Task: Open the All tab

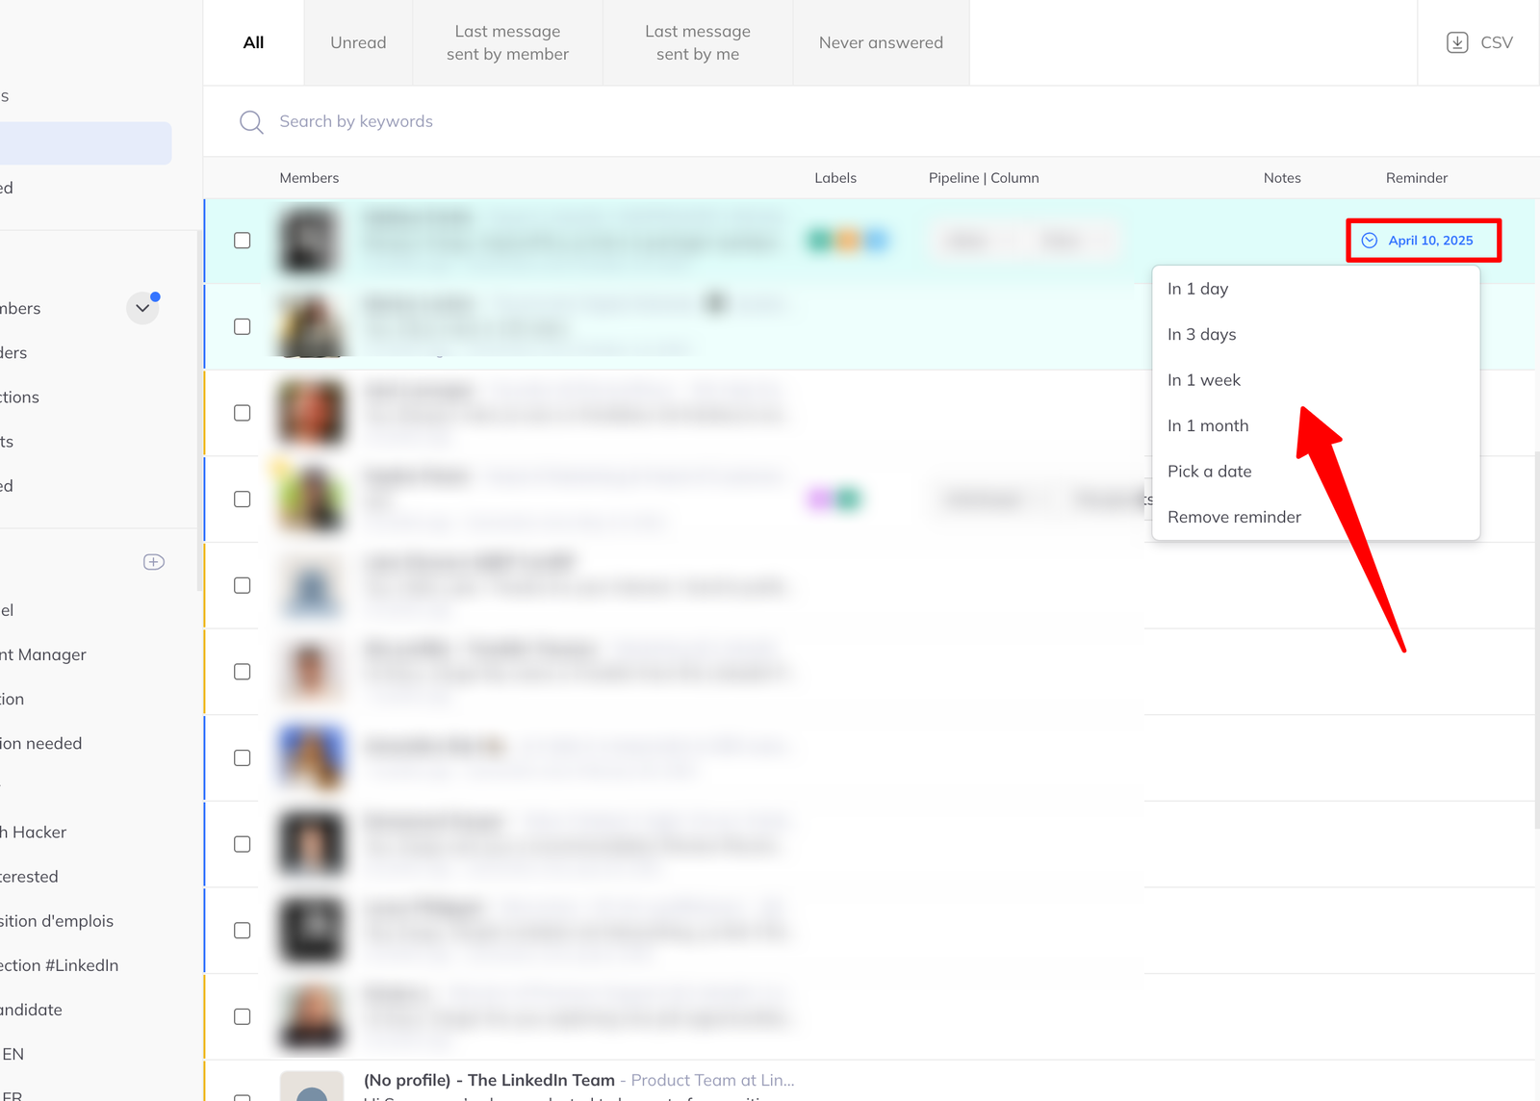Action: [x=253, y=42]
